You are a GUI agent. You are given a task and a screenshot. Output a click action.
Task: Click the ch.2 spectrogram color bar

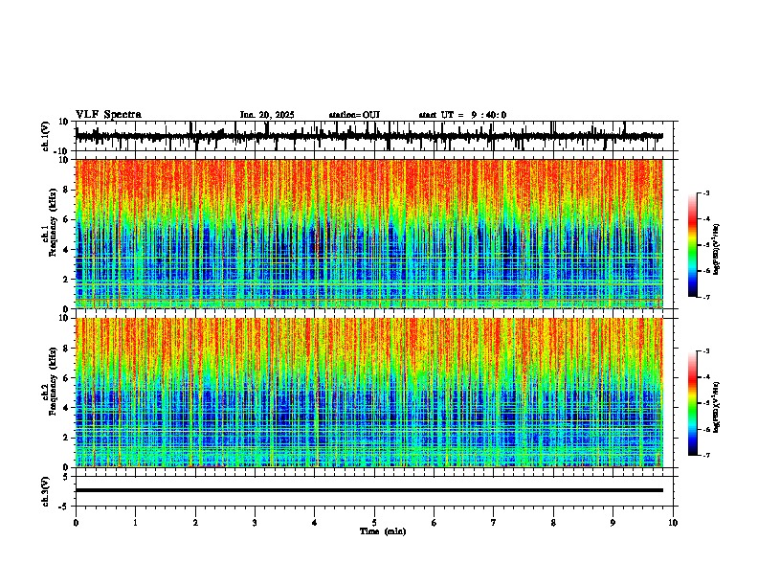pos(692,403)
